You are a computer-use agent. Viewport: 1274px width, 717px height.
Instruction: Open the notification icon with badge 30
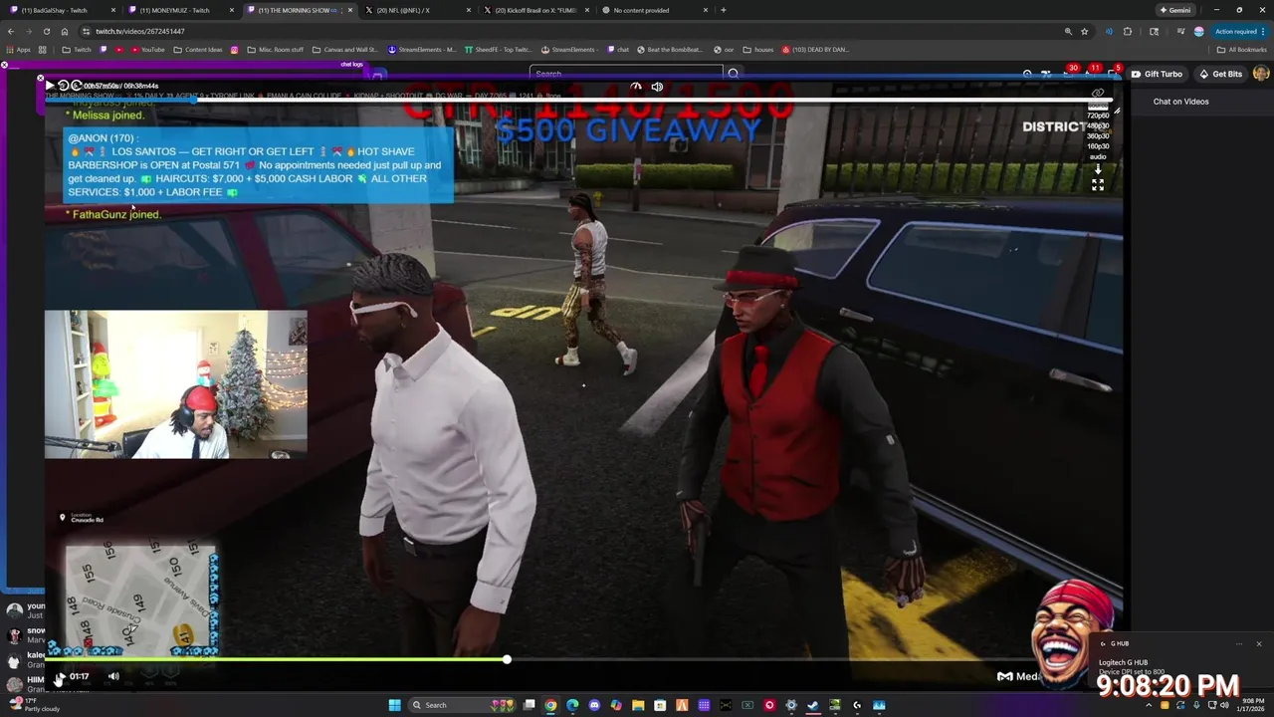tap(1068, 73)
